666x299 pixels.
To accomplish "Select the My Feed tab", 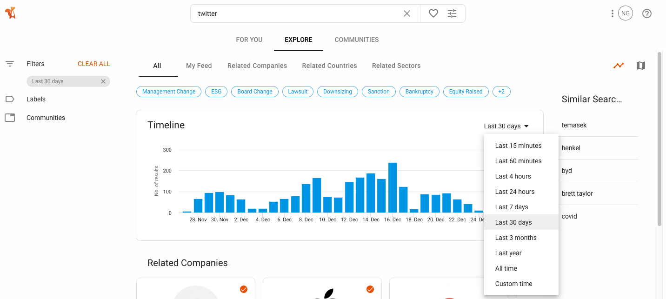I will coord(199,66).
